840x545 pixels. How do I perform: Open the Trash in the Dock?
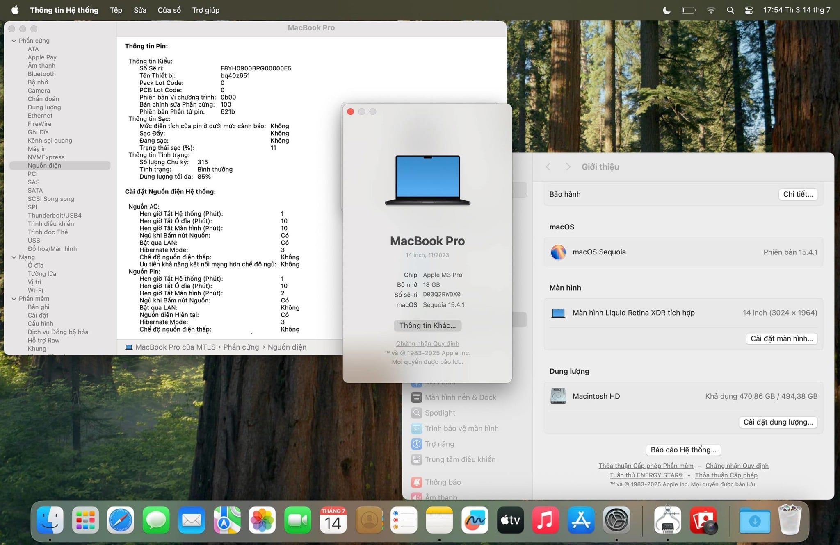(x=790, y=520)
